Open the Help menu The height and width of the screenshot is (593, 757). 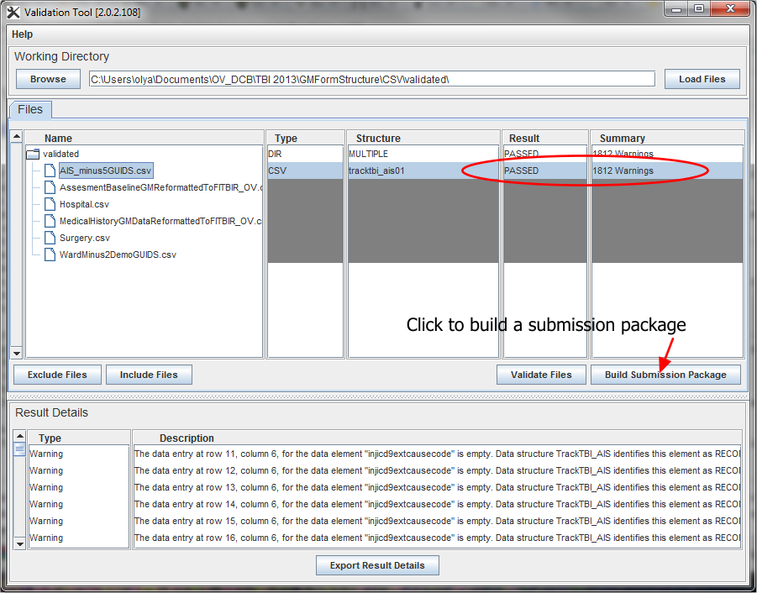(22, 34)
